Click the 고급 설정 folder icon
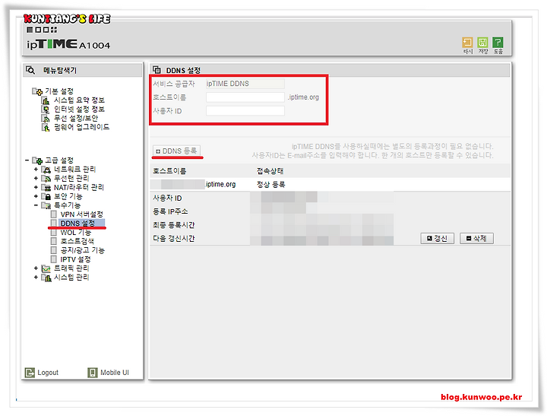Viewport: 547px width, 416px height. 37,160
